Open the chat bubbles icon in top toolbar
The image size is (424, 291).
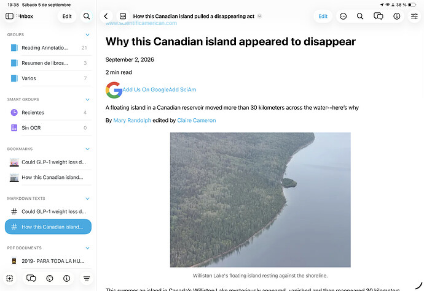click(379, 16)
